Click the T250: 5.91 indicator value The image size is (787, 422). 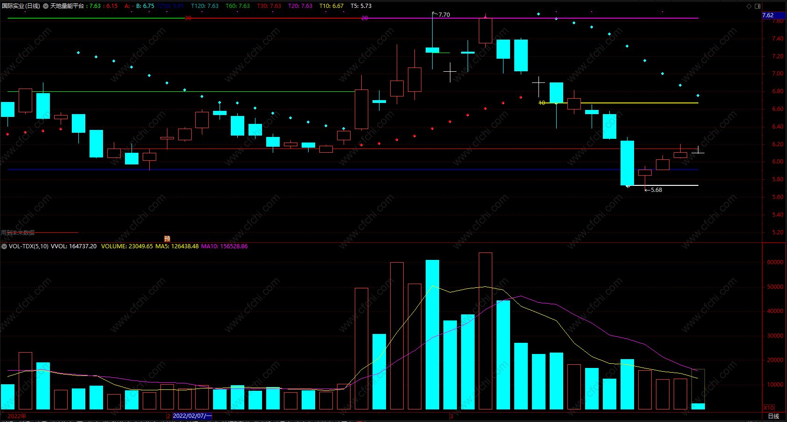coord(170,6)
